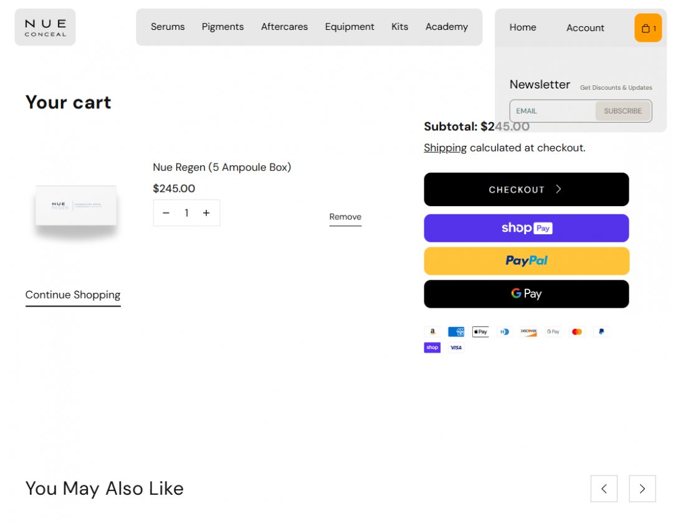Screen dimensions: 673x524
Task: Pay with the Shop Pay button
Action: point(526,228)
